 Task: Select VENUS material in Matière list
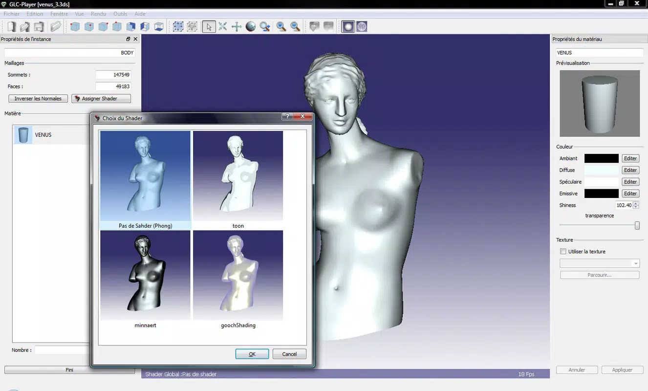[x=52, y=135]
